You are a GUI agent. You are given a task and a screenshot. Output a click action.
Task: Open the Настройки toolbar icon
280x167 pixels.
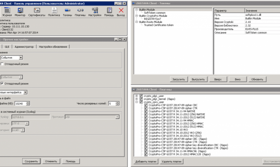point(95,12)
